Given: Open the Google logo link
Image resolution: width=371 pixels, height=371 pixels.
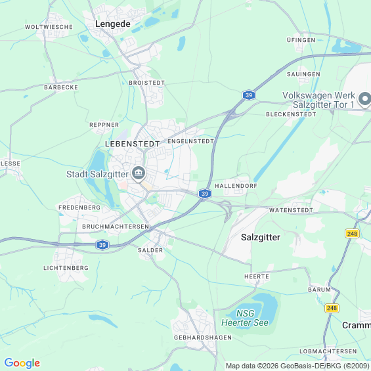Looking at the screenshot, I should coord(22,363).
